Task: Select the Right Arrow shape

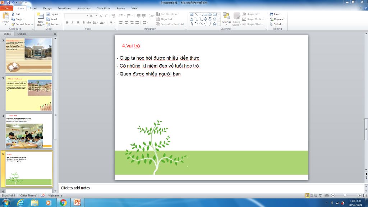Action: coord(205,19)
